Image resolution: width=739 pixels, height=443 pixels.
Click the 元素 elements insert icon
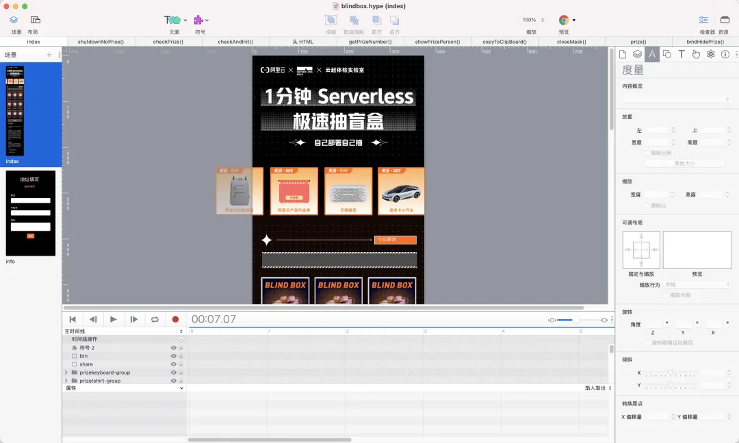[x=172, y=20]
